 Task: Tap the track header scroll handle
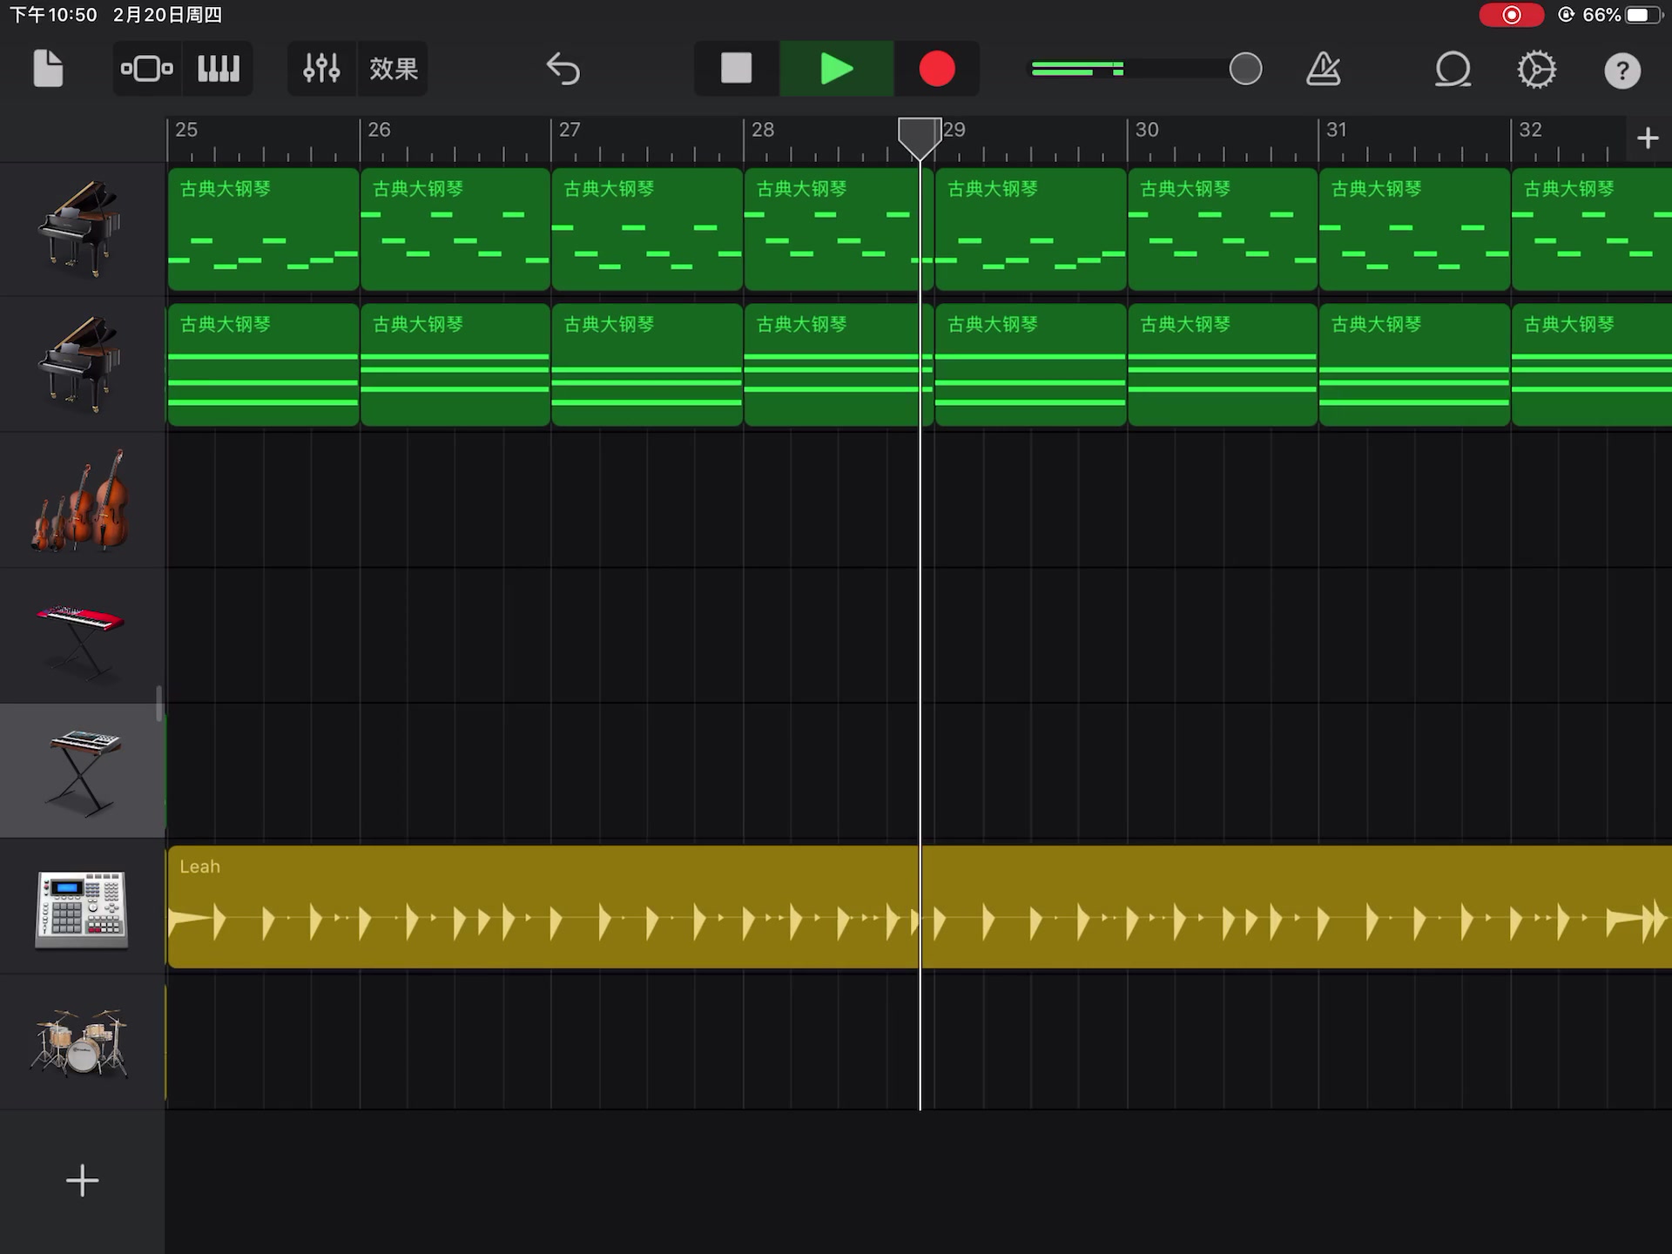[159, 704]
